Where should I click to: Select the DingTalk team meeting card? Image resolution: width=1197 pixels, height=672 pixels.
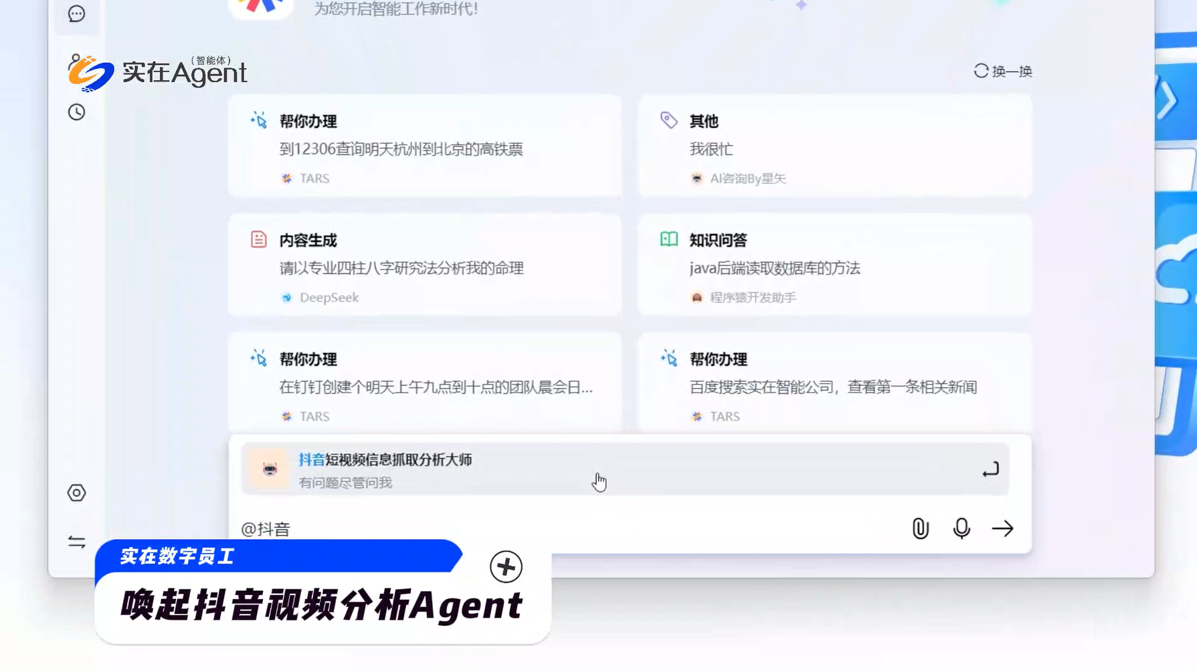tap(425, 385)
